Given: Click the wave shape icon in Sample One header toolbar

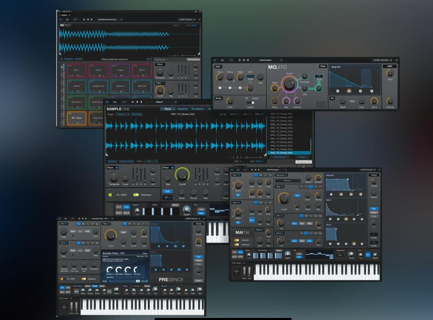Looking at the screenshot, I should tap(125, 101).
